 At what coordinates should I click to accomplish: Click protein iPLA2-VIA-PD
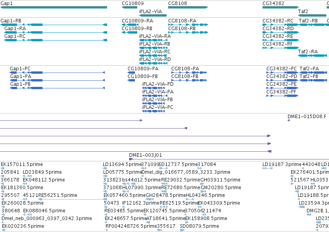point(153,88)
